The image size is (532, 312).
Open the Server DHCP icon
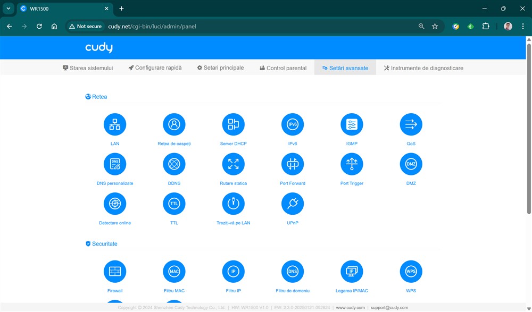(233, 125)
